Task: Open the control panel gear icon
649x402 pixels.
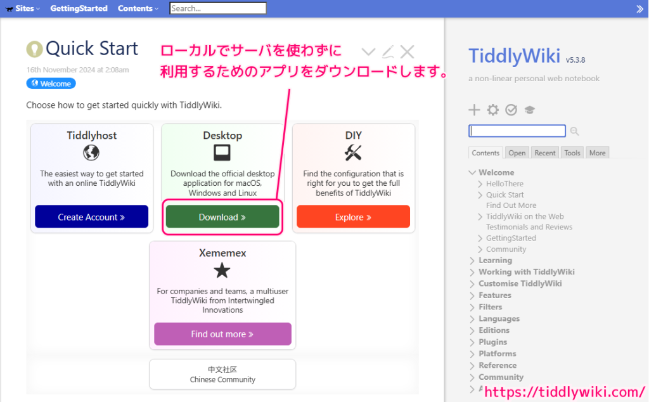Action: [492, 110]
